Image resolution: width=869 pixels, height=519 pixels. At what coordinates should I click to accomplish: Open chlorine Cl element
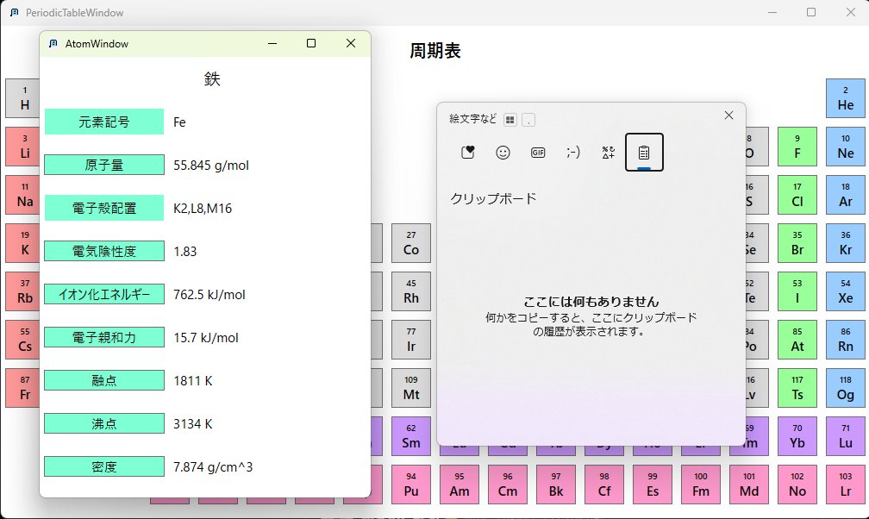click(797, 195)
